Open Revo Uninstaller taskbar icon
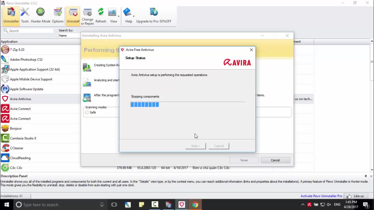The height and width of the screenshot is (210, 374). 168,204
